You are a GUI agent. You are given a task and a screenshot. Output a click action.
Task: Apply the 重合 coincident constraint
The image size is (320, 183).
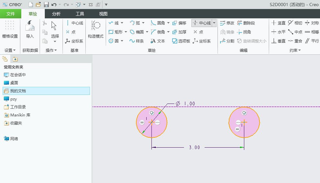[295, 41]
